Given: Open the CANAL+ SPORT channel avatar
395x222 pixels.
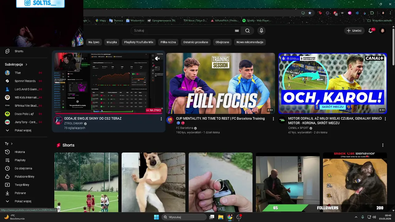Looking at the screenshot, I should click(282, 120).
